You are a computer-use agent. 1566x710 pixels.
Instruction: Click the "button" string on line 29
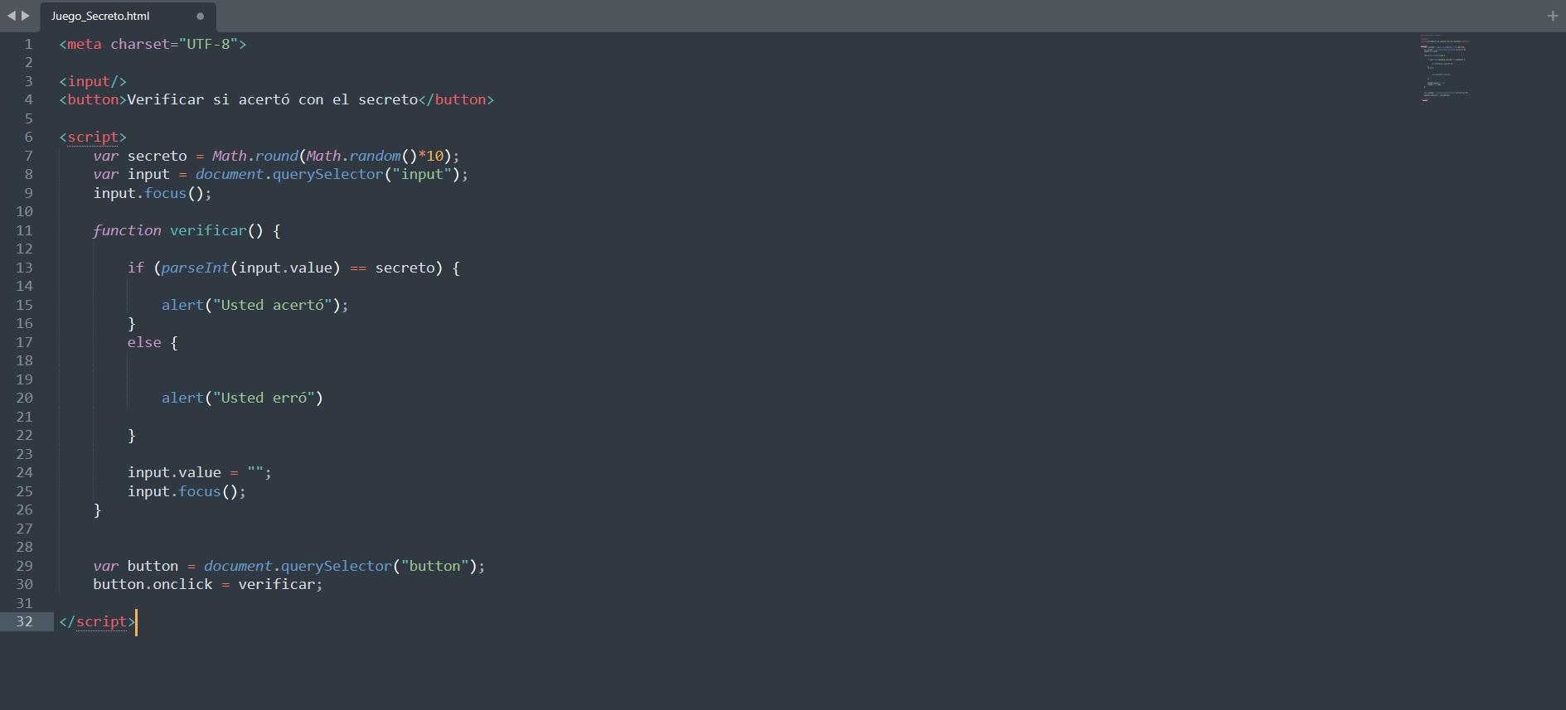[x=435, y=566]
